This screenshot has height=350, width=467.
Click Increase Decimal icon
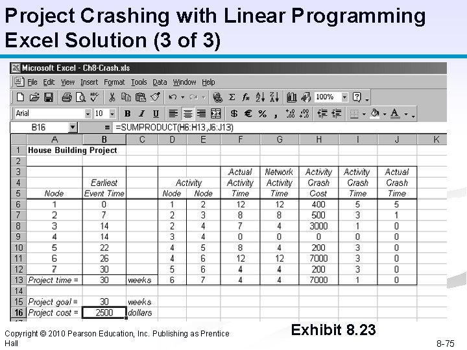(x=290, y=113)
